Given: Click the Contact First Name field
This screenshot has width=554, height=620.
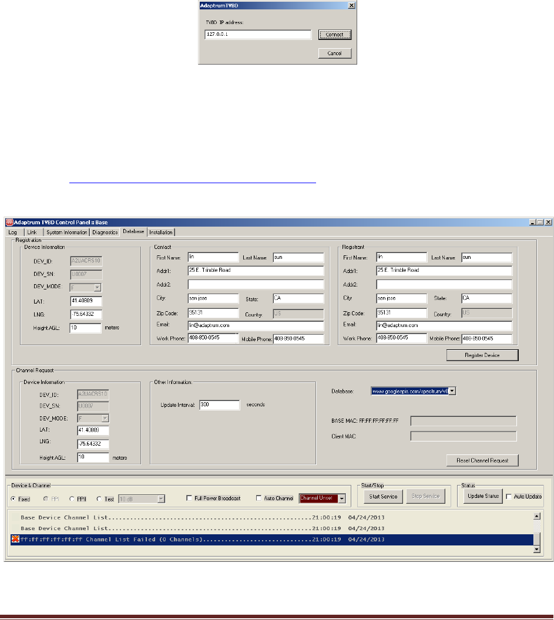Looking at the screenshot, I should (x=213, y=257).
